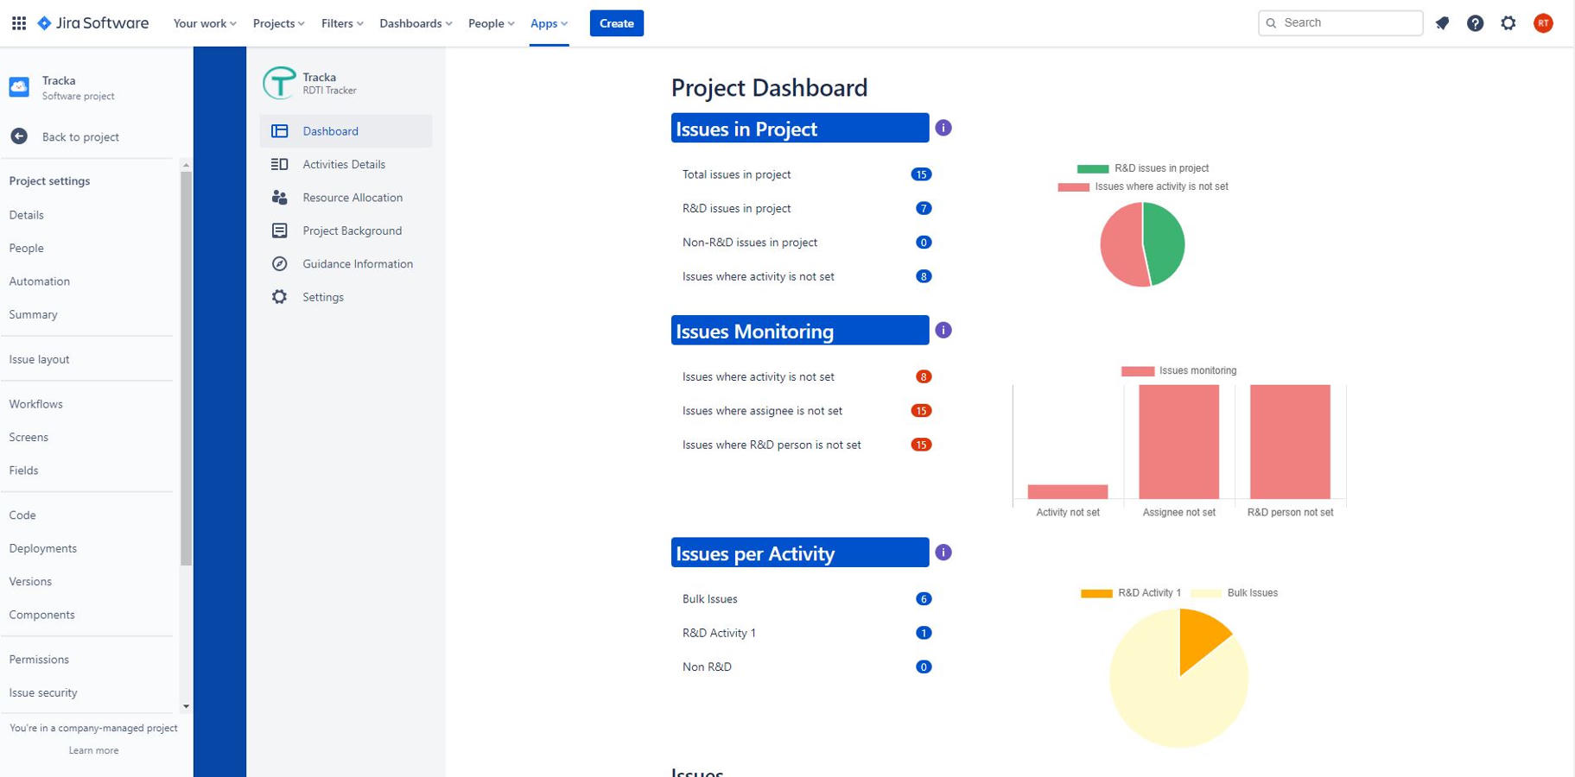Click the Back to project arrow icon
The height and width of the screenshot is (777, 1575).
[x=19, y=136]
